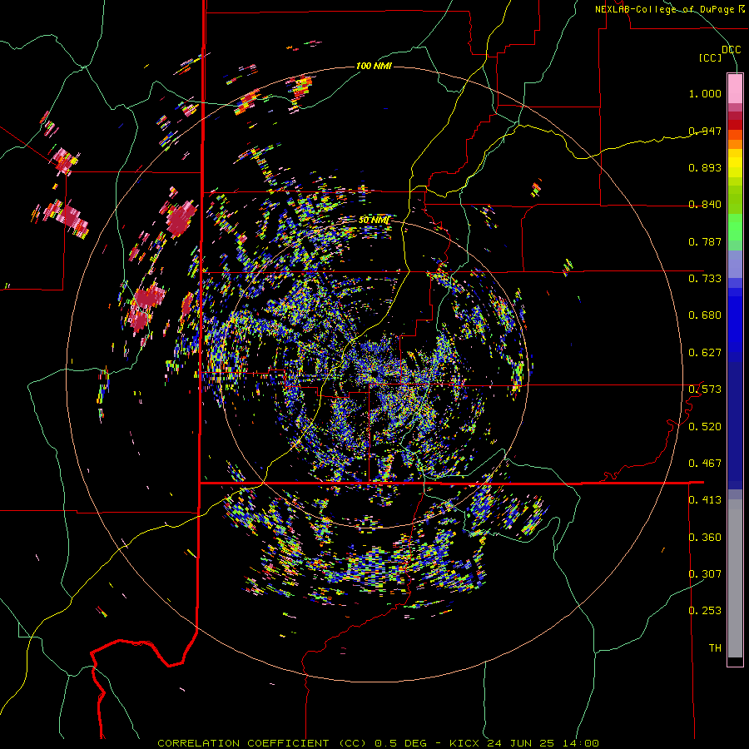Click the 0.520 scale value

tap(705, 427)
